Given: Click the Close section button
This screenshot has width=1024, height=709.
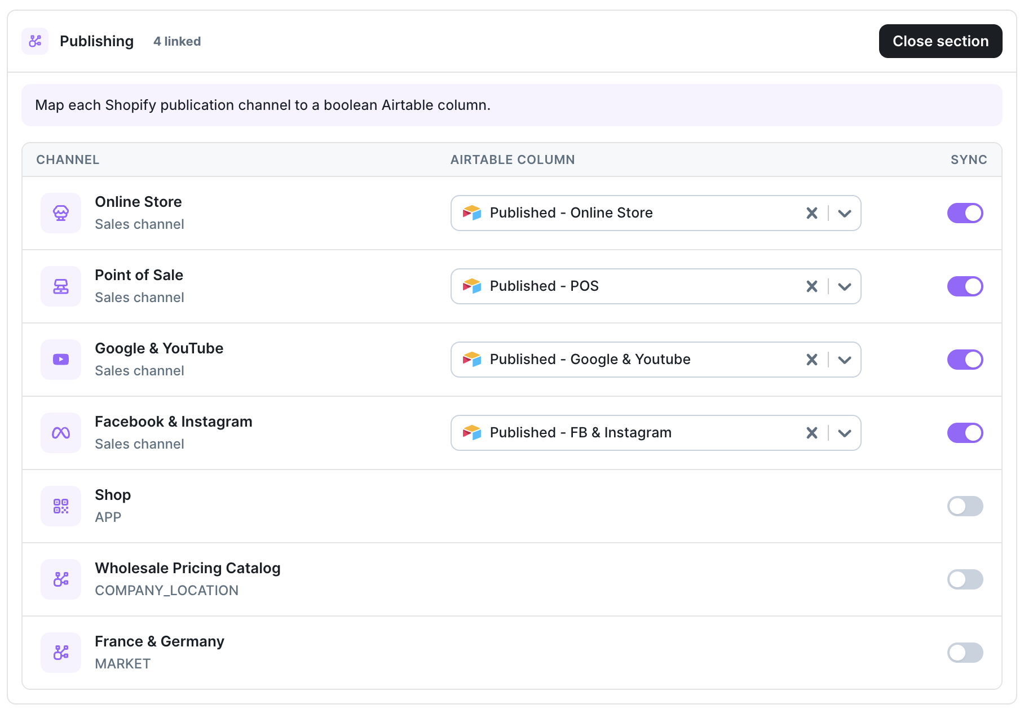Looking at the screenshot, I should coord(940,41).
